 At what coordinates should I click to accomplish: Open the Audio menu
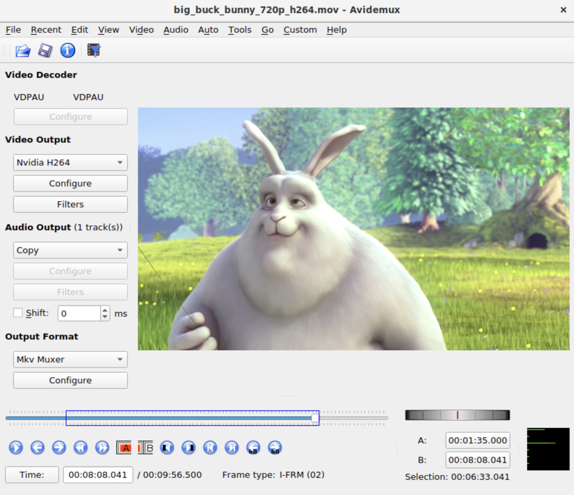click(176, 30)
